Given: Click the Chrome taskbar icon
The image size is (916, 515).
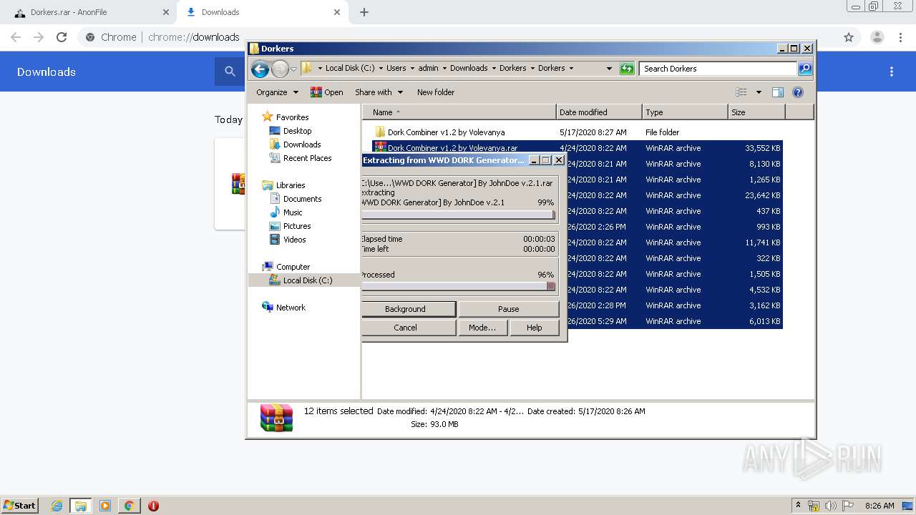Looking at the screenshot, I should click(x=129, y=506).
